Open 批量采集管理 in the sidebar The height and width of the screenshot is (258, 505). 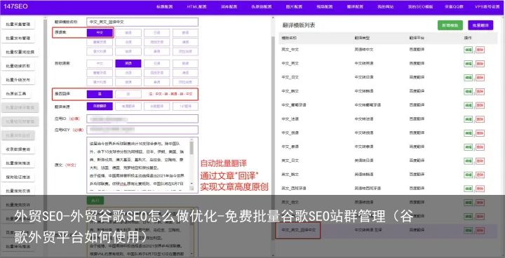(18, 25)
